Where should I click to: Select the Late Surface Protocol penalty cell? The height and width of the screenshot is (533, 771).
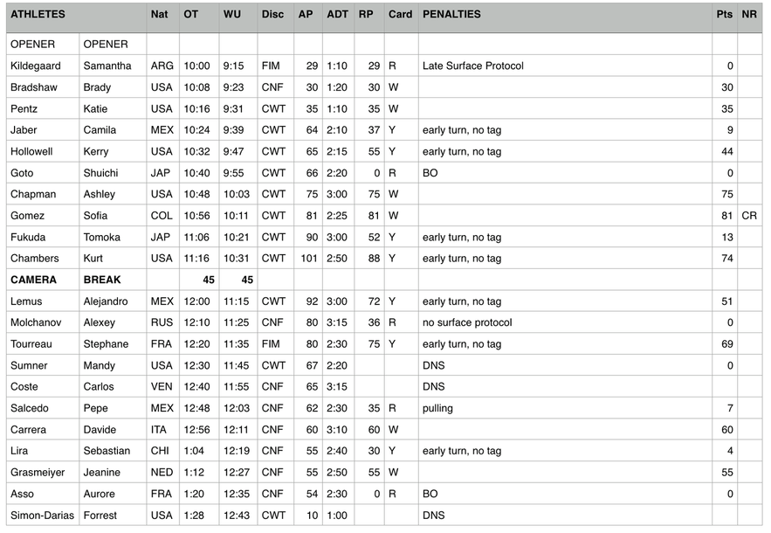coord(472,66)
